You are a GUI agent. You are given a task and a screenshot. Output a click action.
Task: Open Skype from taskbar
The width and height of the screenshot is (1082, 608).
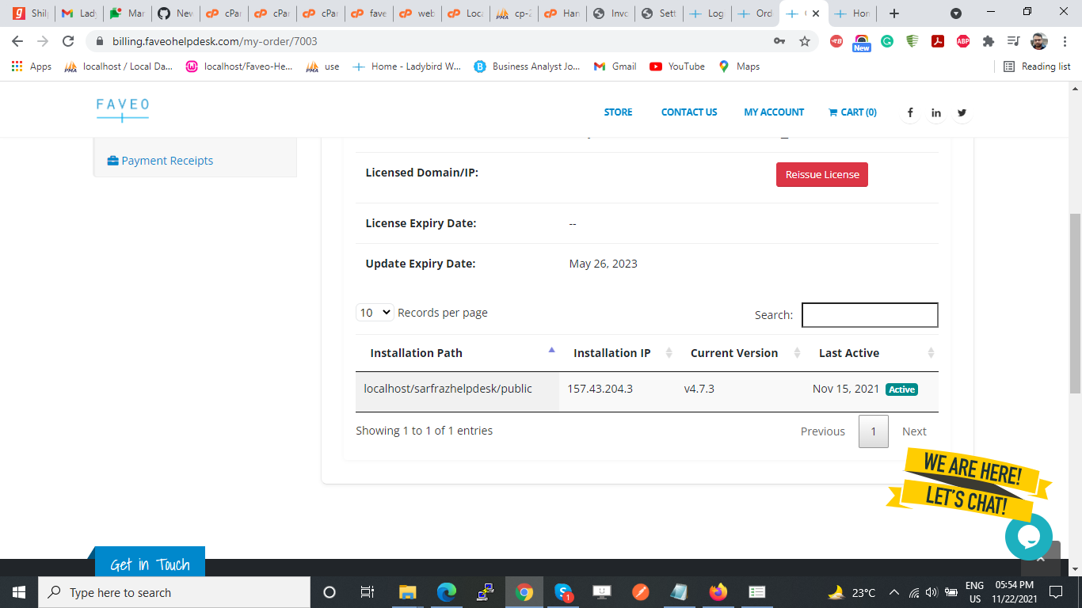coord(563,592)
